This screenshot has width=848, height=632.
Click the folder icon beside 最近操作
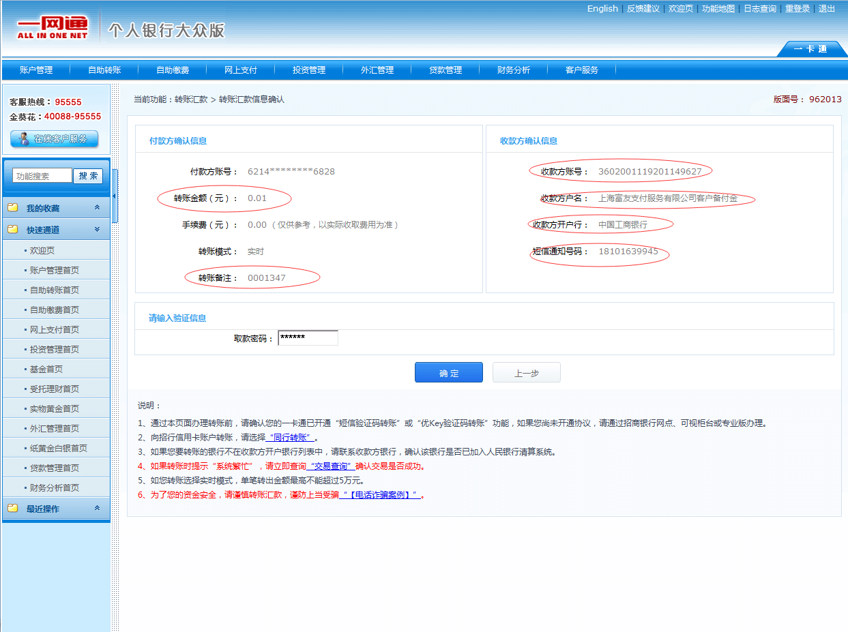[x=13, y=509]
